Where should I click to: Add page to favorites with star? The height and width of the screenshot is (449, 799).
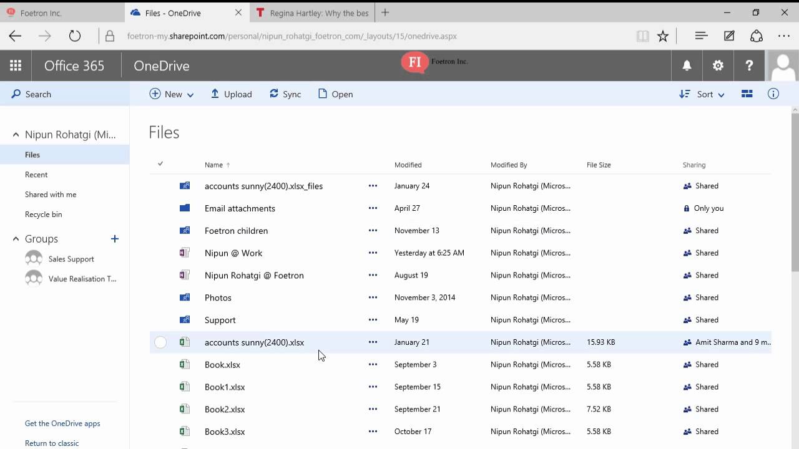pyautogui.click(x=663, y=36)
